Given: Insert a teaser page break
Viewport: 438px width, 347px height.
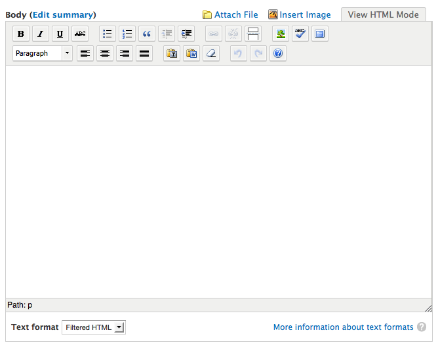Looking at the screenshot, I should pyautogui.click(x=253, y=34).
